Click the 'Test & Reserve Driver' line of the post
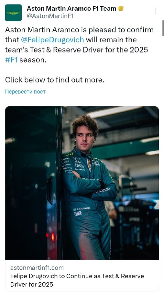 point(76,50)
